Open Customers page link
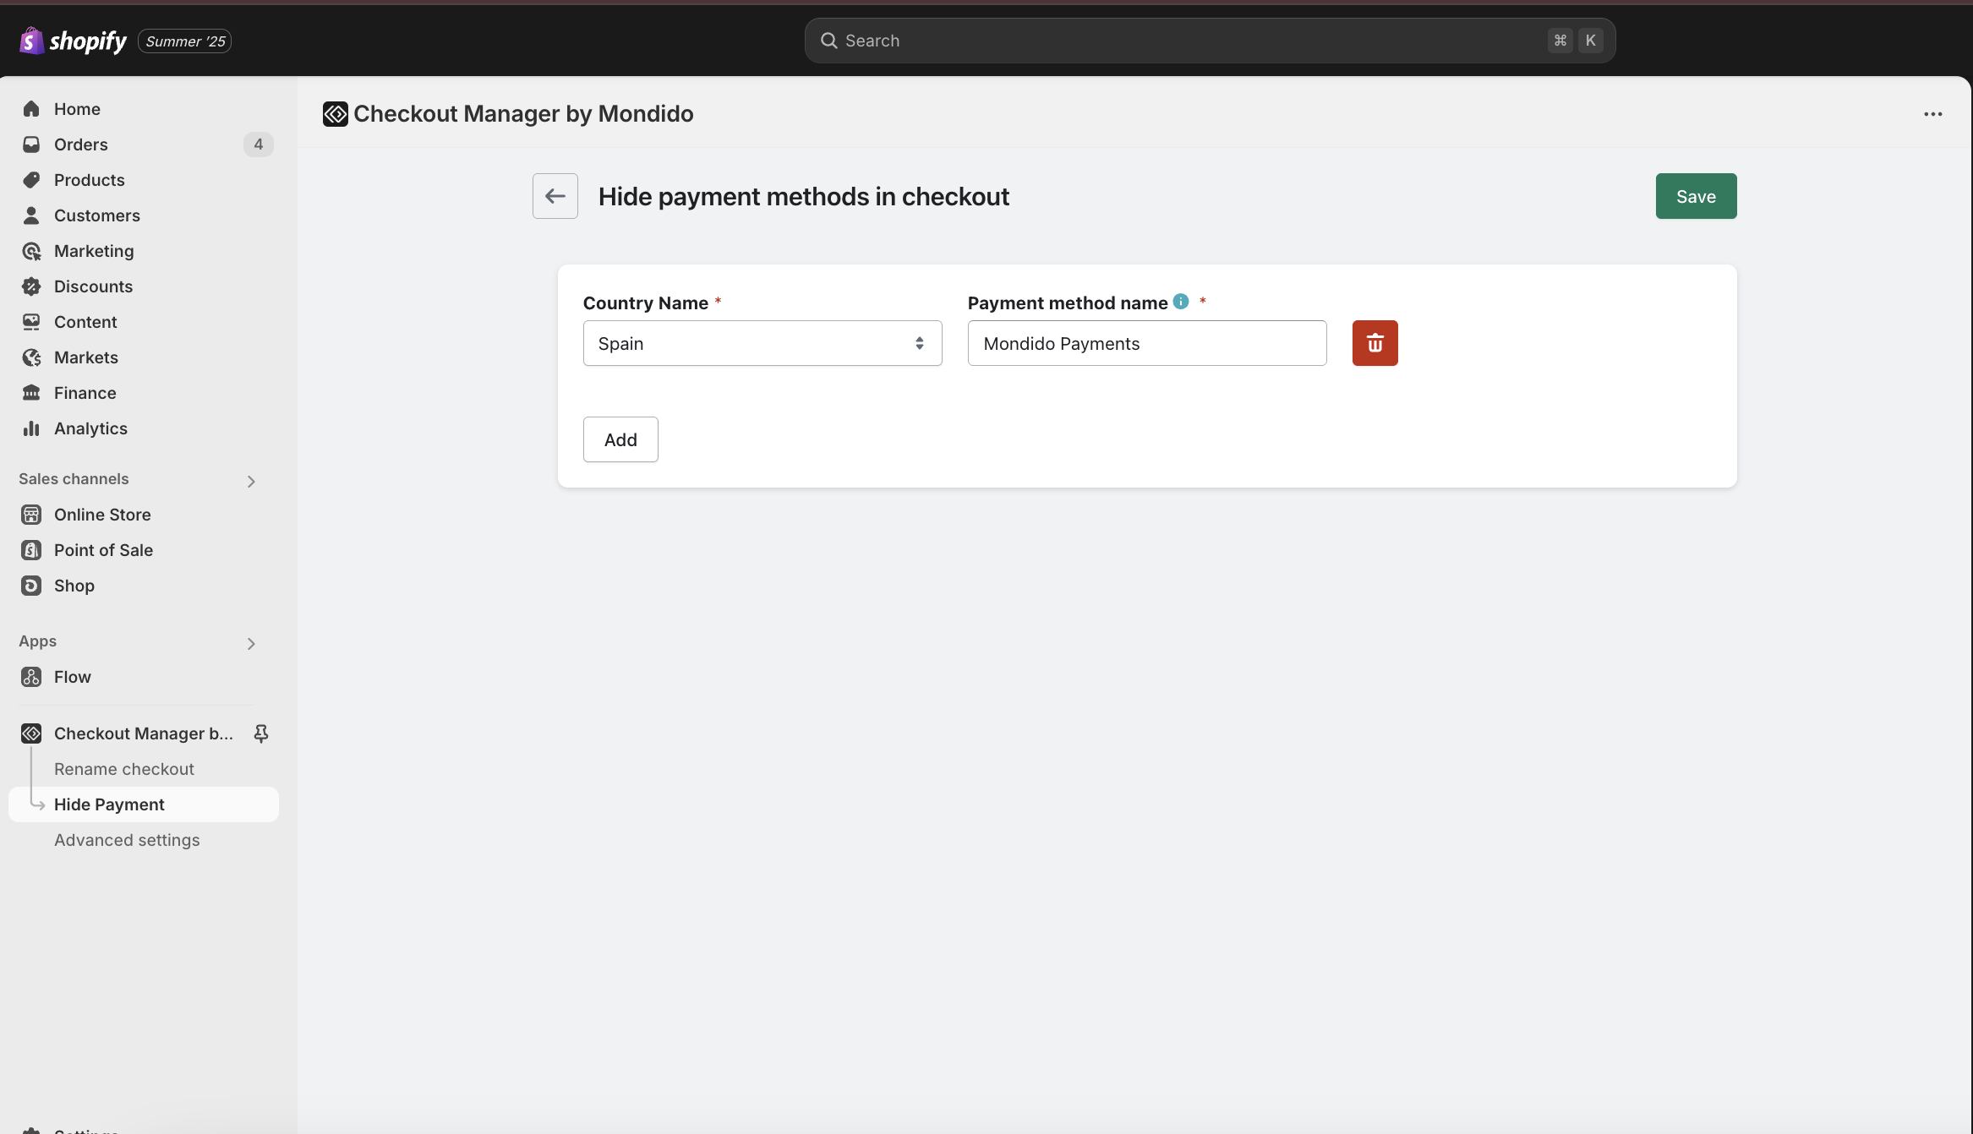The height and width of the screenshot is (1134, 1973). coord(97,215)
